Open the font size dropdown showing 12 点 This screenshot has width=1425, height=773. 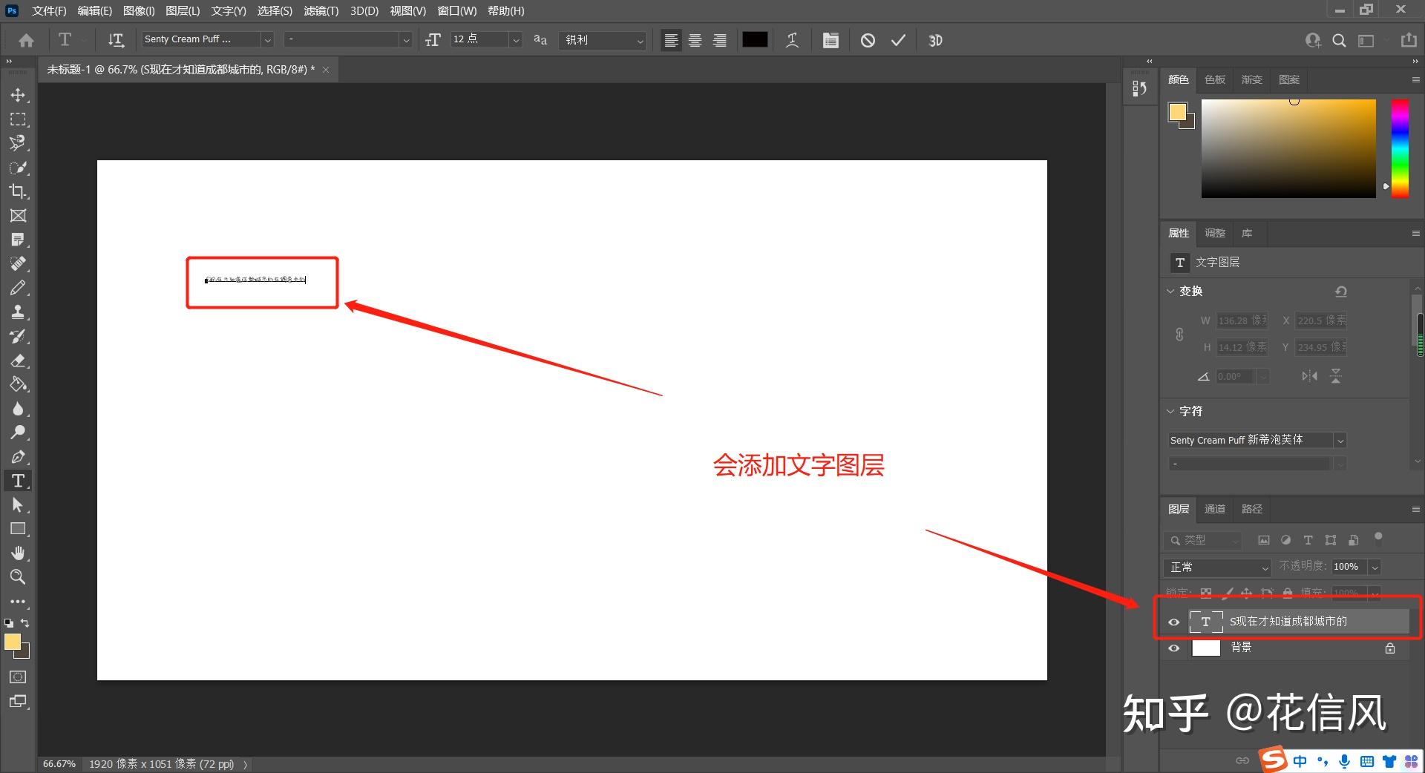516,40
